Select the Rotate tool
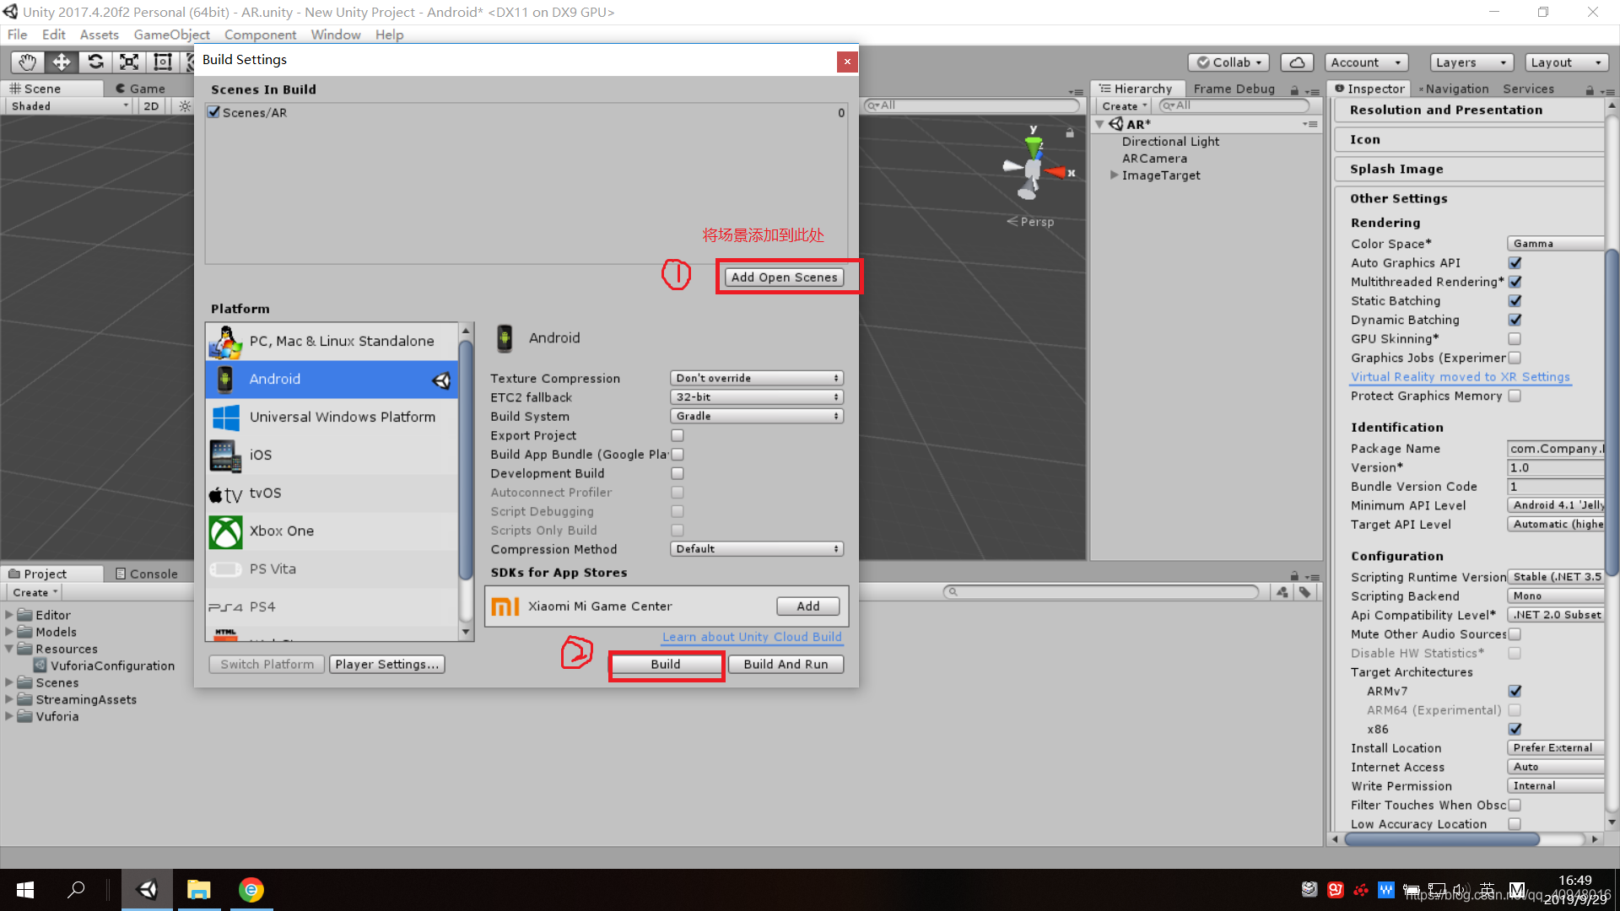 click(x=94, y=62)
